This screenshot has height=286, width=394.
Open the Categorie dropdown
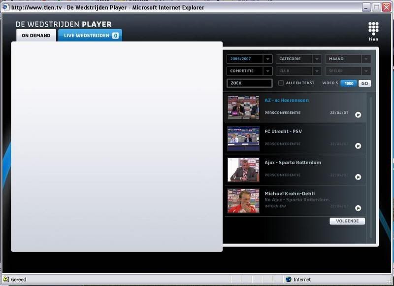click(298, 59)
